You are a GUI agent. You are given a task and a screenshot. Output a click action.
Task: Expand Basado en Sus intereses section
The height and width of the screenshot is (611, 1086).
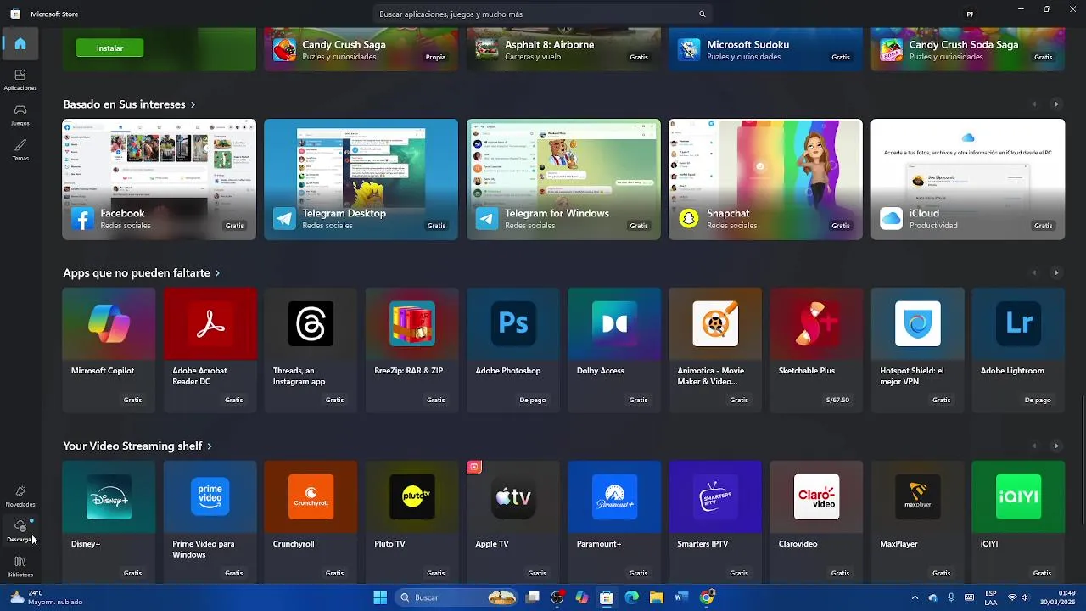pos(129,104)
